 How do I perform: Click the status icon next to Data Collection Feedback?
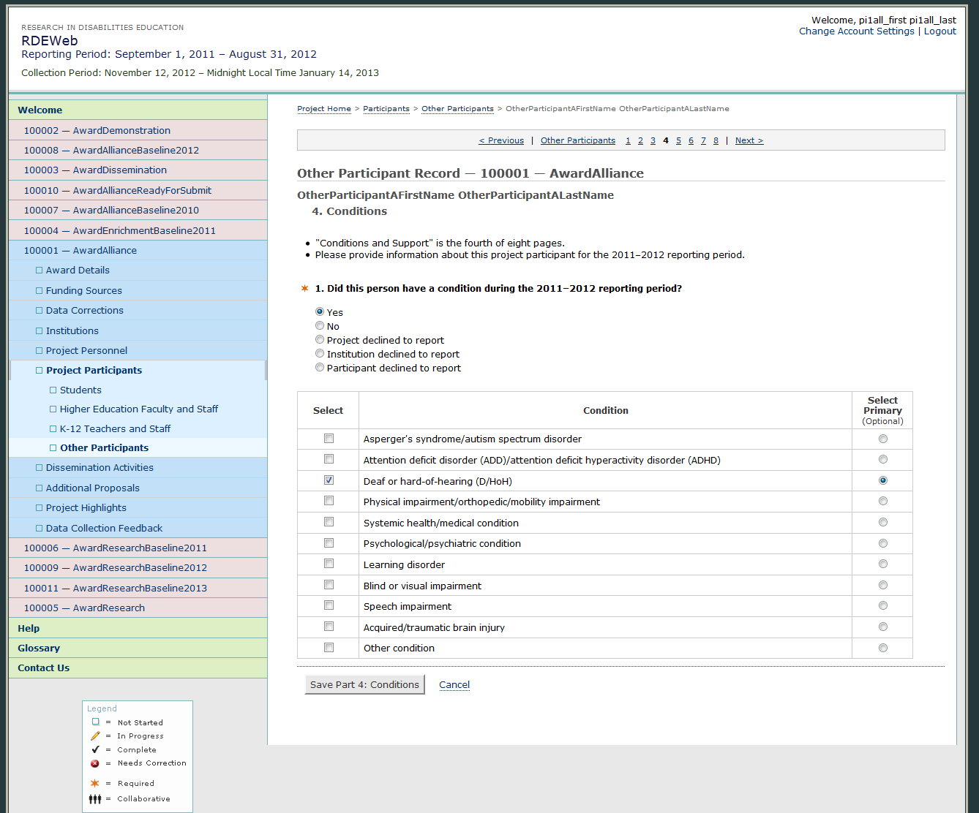point(40,528)
